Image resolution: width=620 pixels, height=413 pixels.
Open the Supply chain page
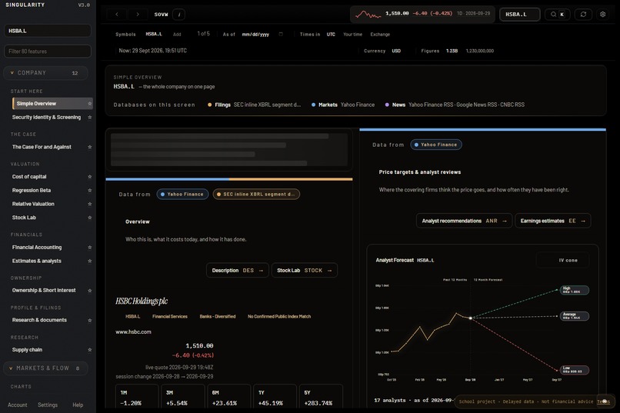tap(27, 350)
